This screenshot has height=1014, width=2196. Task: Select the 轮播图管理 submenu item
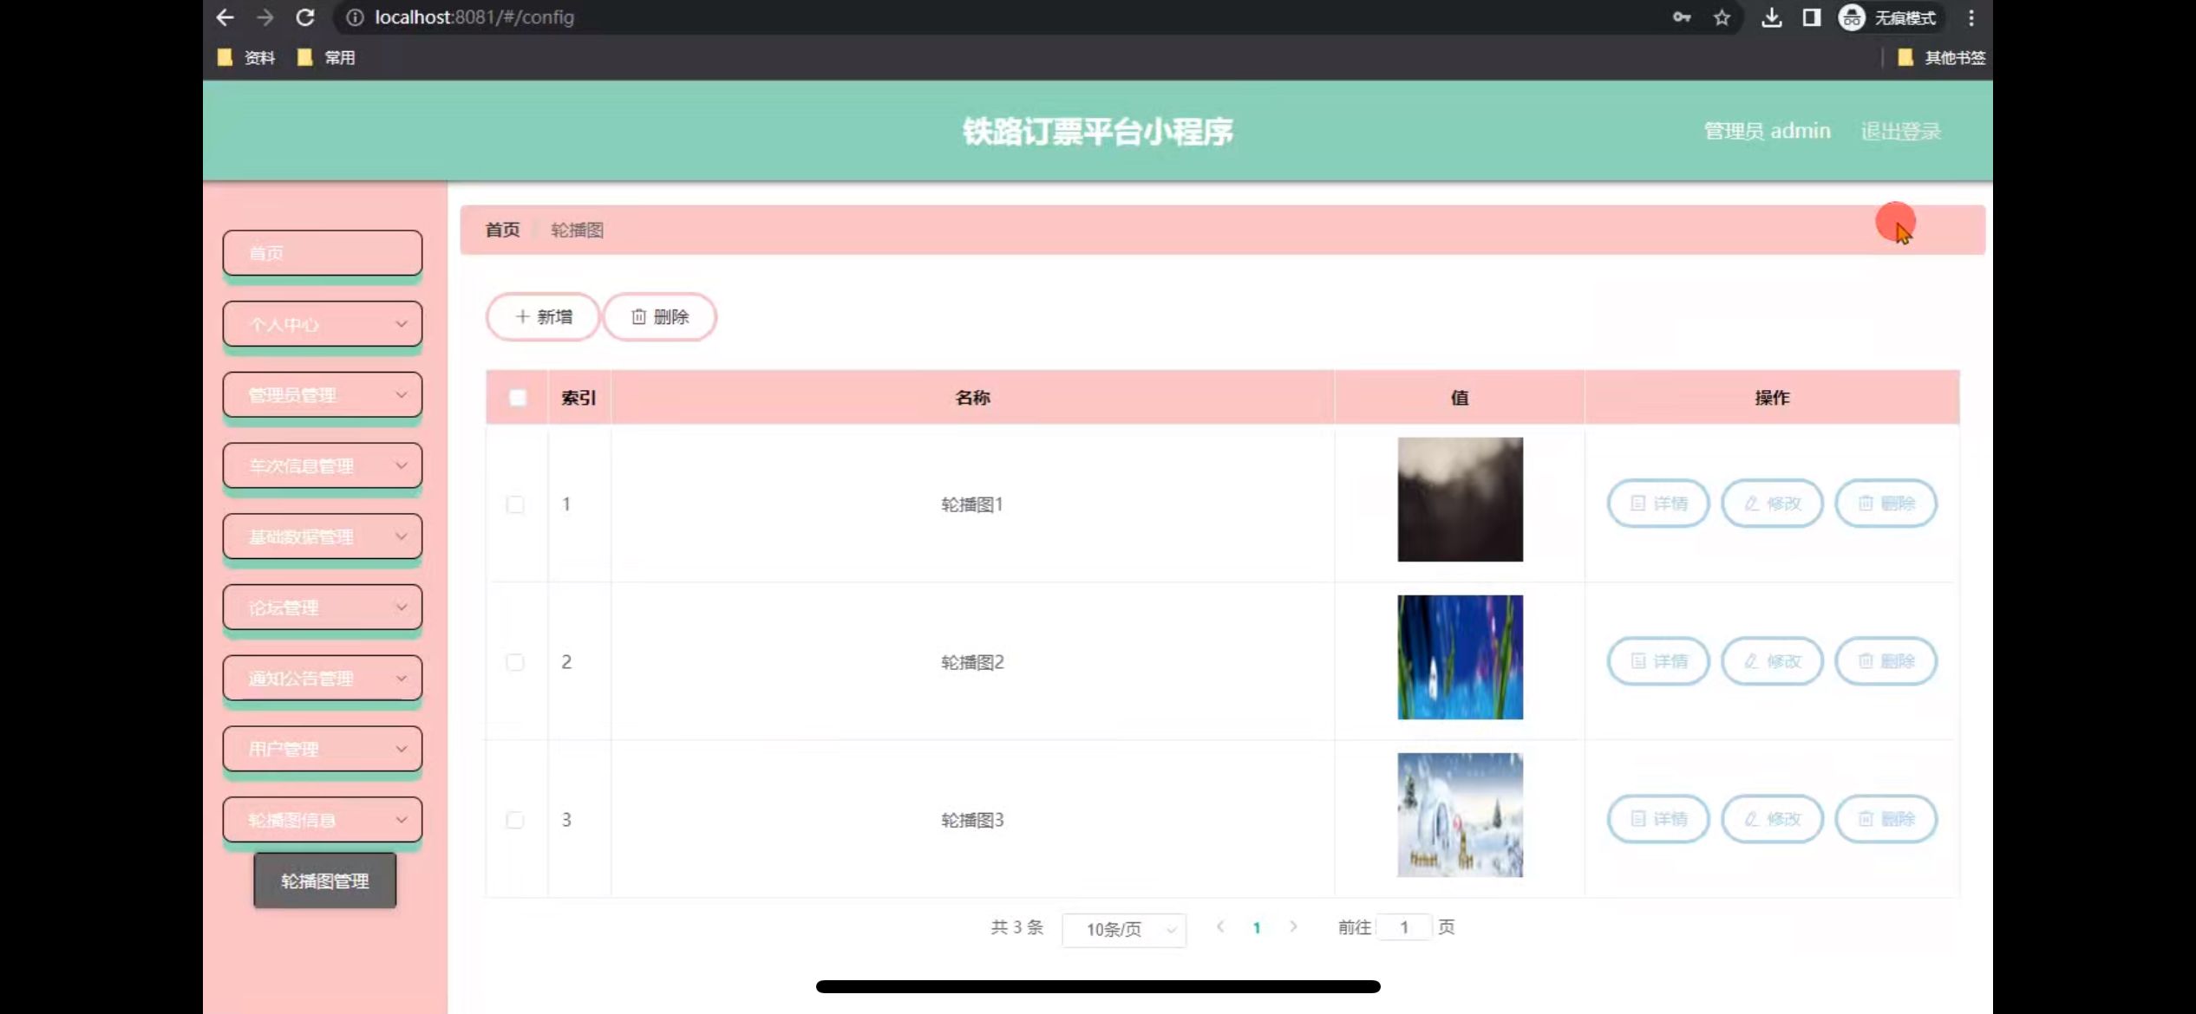[324, 881]
